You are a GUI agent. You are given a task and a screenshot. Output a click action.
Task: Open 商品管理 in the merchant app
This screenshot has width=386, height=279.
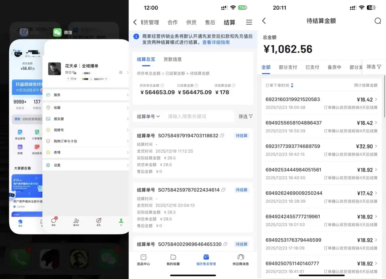tap(20, 135)
